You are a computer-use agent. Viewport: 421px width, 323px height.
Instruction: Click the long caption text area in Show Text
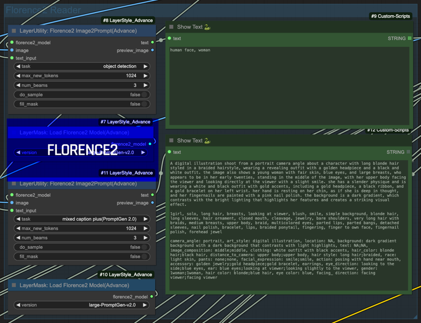288,225
